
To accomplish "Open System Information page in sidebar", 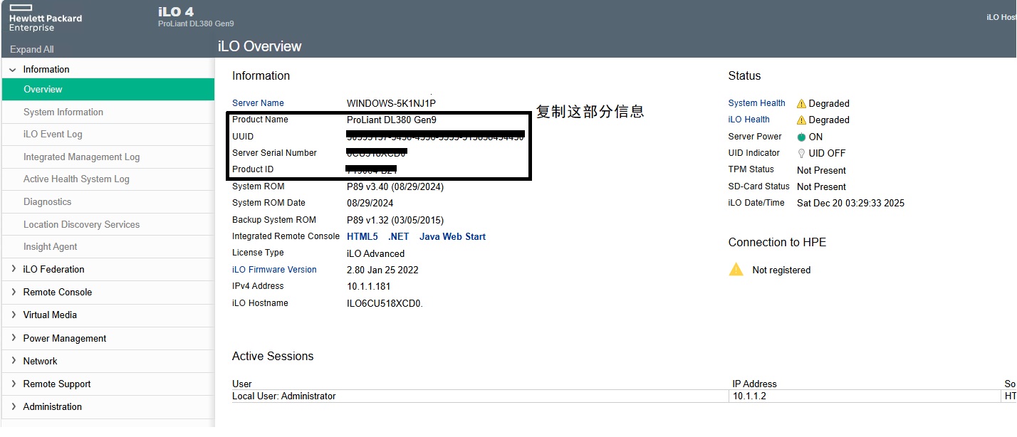I will [x=63, y=112].
